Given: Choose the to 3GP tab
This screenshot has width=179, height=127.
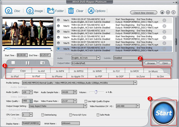Looking at the screenshot, I should 120,76.
